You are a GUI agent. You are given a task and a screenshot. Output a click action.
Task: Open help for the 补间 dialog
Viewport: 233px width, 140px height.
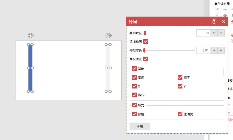pyautogui.click(x=214, y=21)
